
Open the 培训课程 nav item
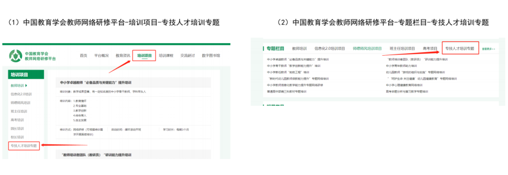click(166, 55)
